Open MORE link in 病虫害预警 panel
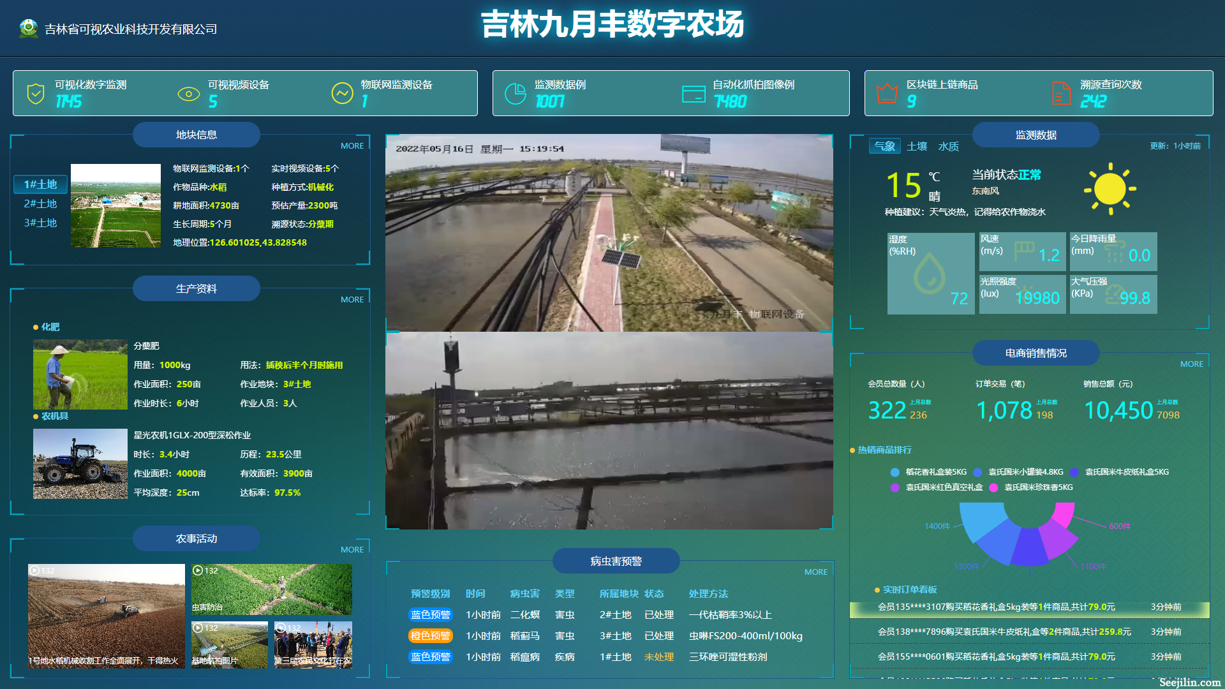This screenshot has height=689, width=1225. point(815,572)
